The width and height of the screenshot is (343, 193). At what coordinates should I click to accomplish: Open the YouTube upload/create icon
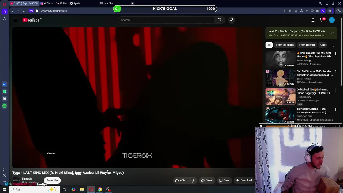click(313, 20)
